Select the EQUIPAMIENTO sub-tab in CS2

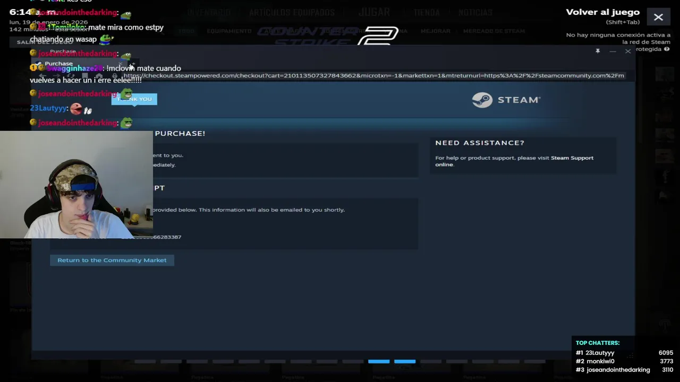coord(229,31)
